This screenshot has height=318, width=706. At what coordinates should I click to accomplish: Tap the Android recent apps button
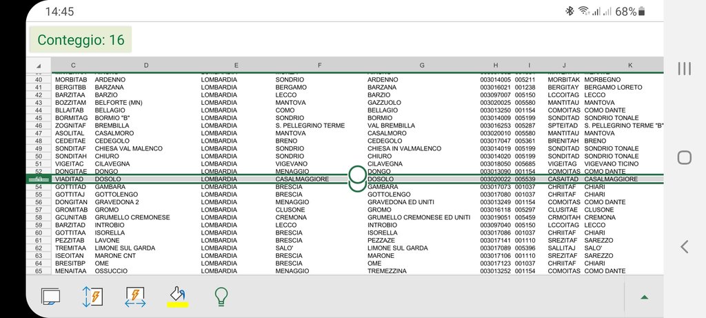(684, 68)
